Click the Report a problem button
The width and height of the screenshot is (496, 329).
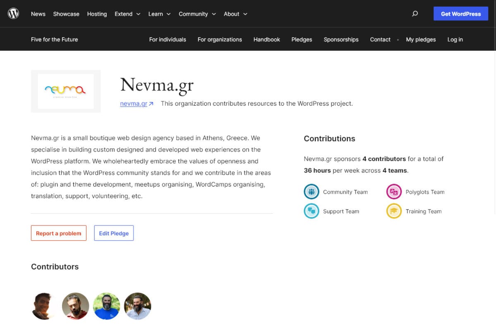pyautogui.click(x=59, y=233)
